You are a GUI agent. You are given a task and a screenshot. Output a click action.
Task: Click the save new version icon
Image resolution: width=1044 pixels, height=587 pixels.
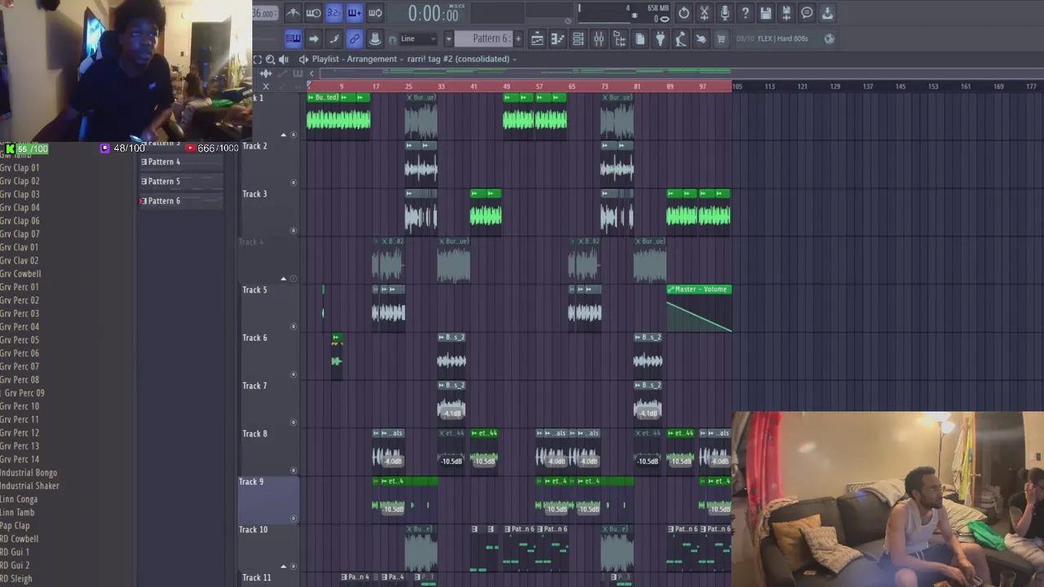pos(786,12)
